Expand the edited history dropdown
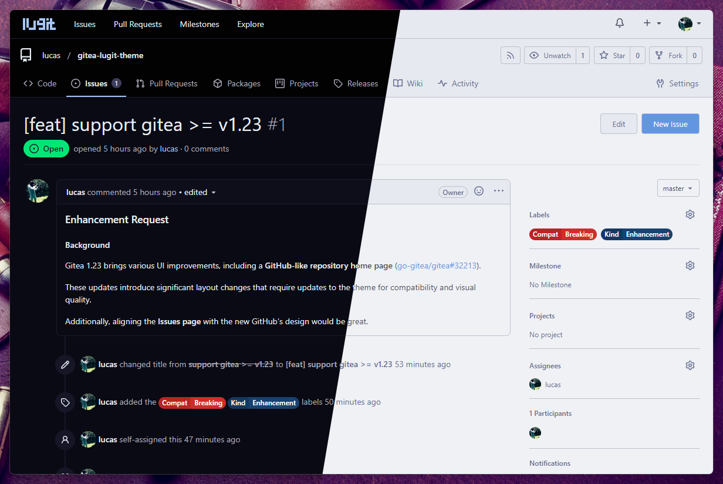The height and width of the screenshot is (484, 723). [200, 193]
